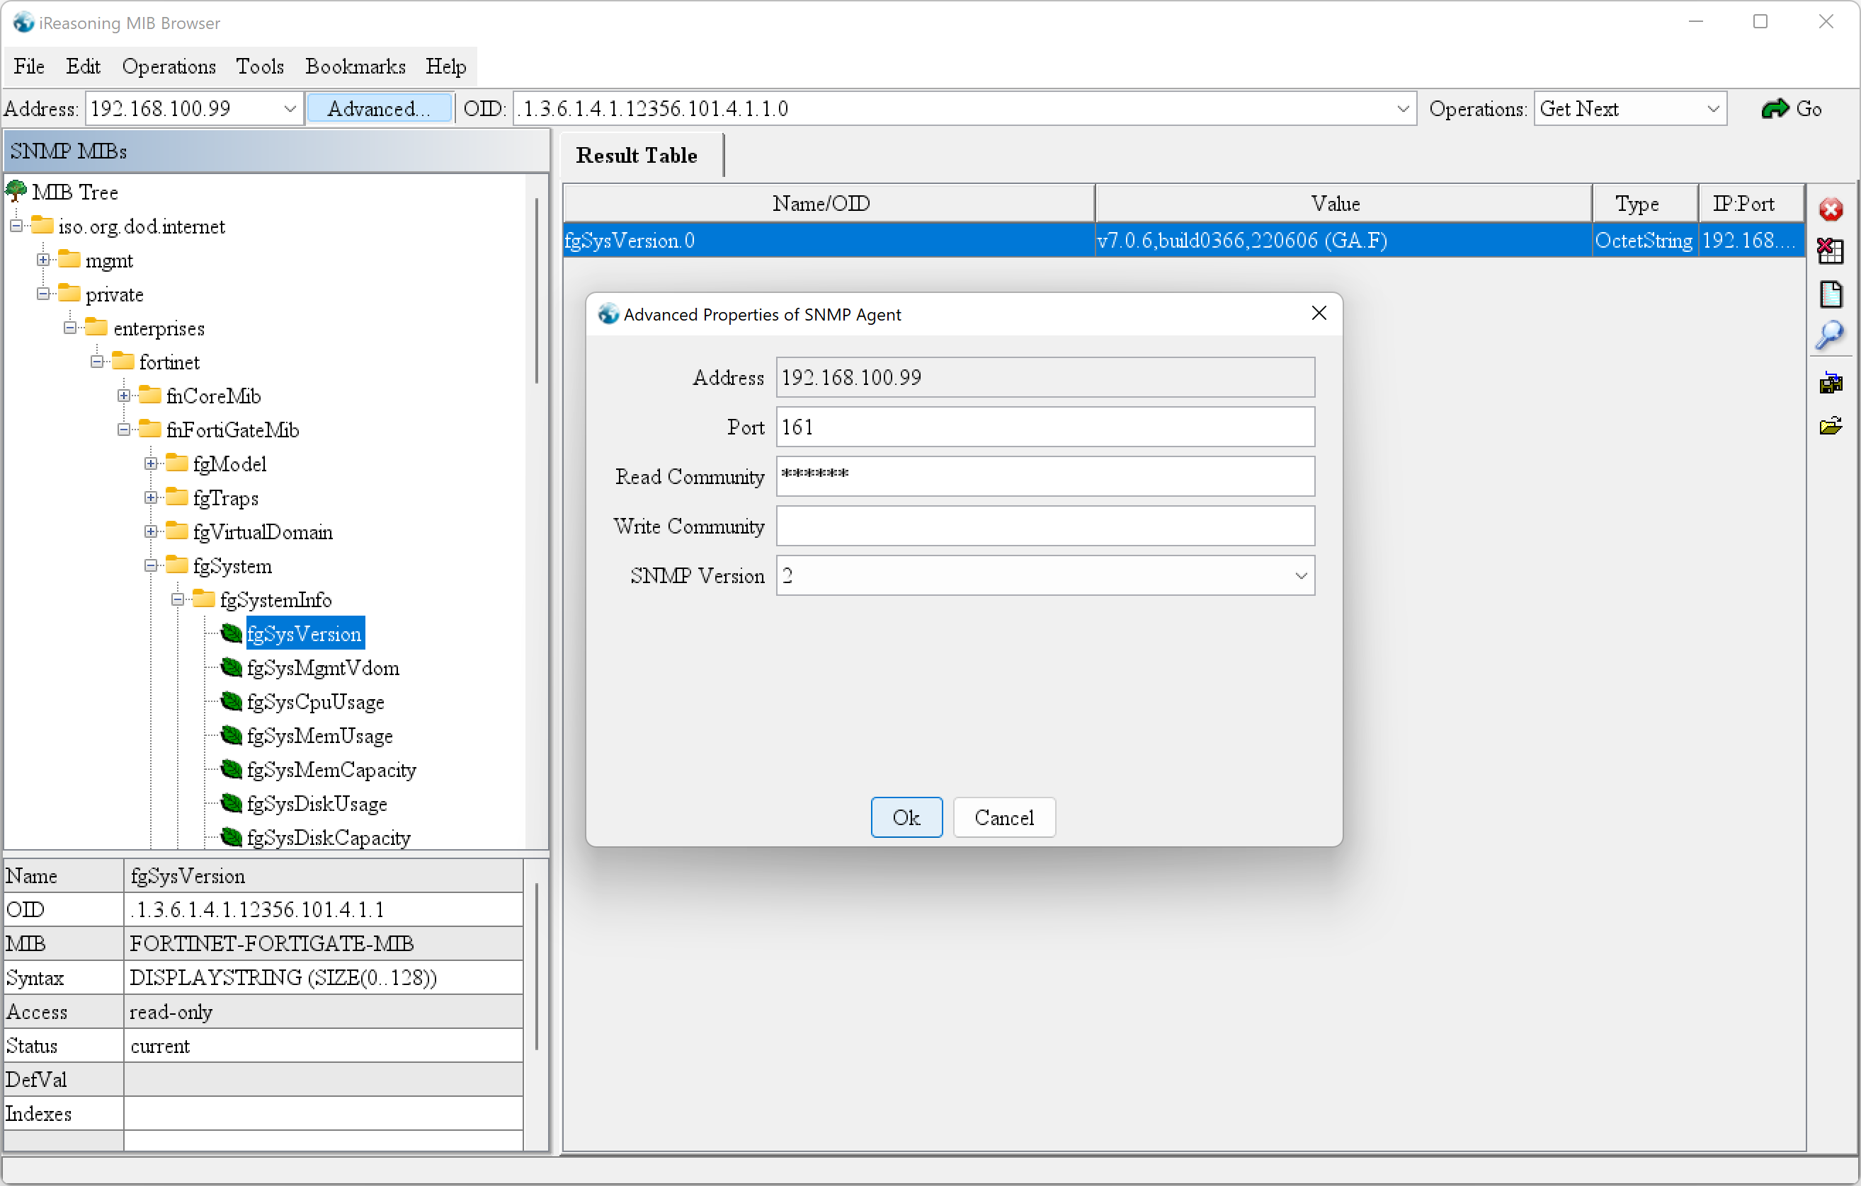Click the clear table icon
The height and width of the screenshot is (1186, 1861).
(x=1830, y=251)
